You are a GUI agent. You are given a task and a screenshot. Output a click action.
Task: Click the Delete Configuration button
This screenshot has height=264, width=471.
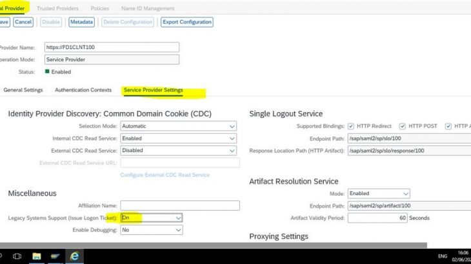tap(128, 22)
